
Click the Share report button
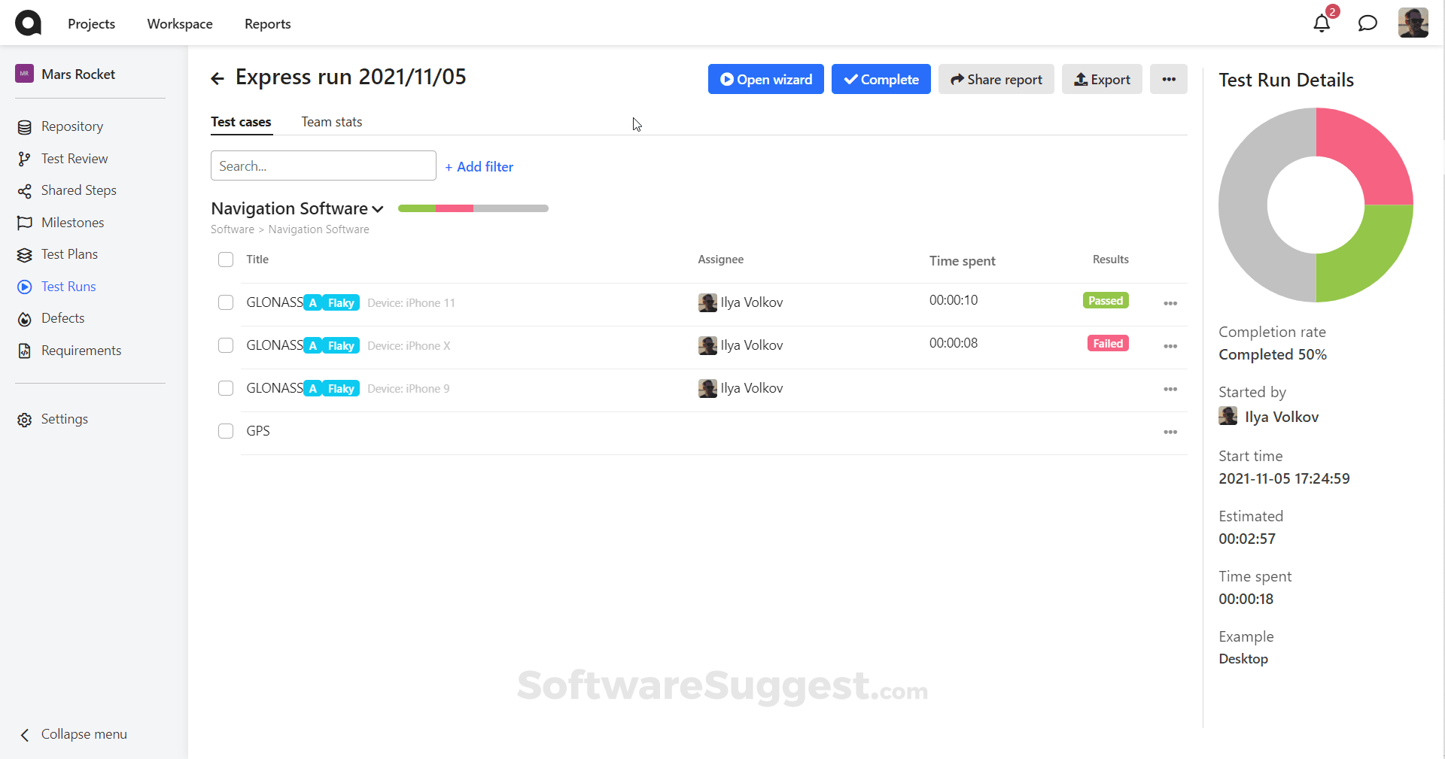pos(996,79)
